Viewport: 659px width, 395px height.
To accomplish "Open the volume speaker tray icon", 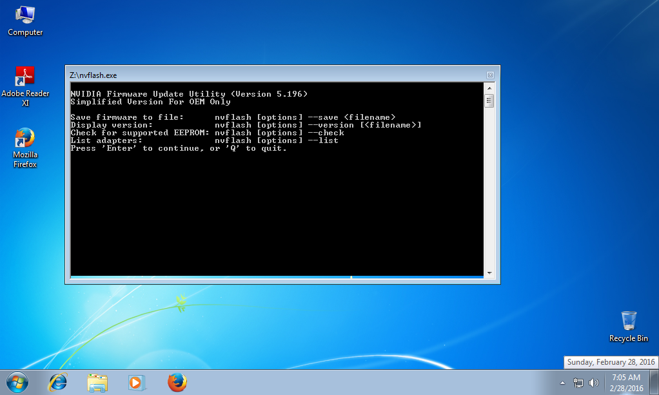I will point(593,383).
